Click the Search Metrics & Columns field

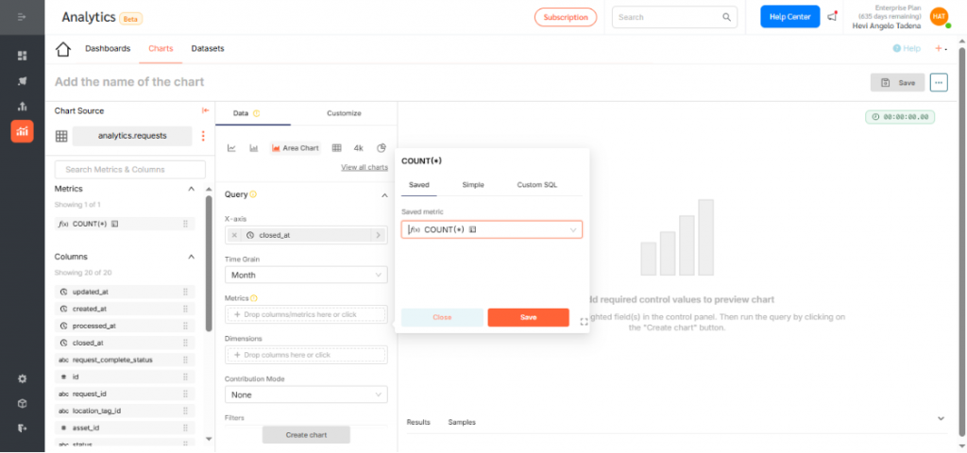click(x=130, y=170)
